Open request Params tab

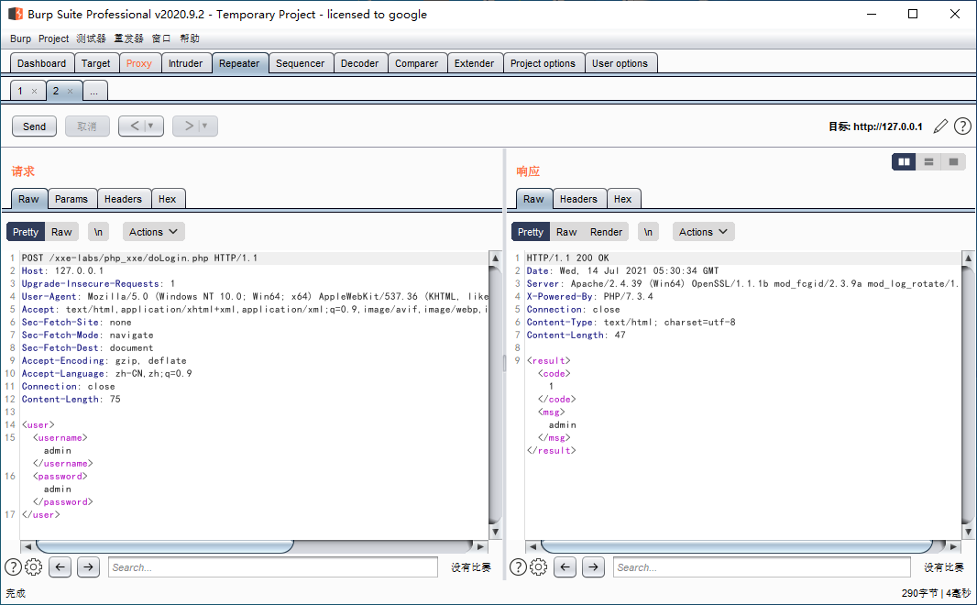71,200
